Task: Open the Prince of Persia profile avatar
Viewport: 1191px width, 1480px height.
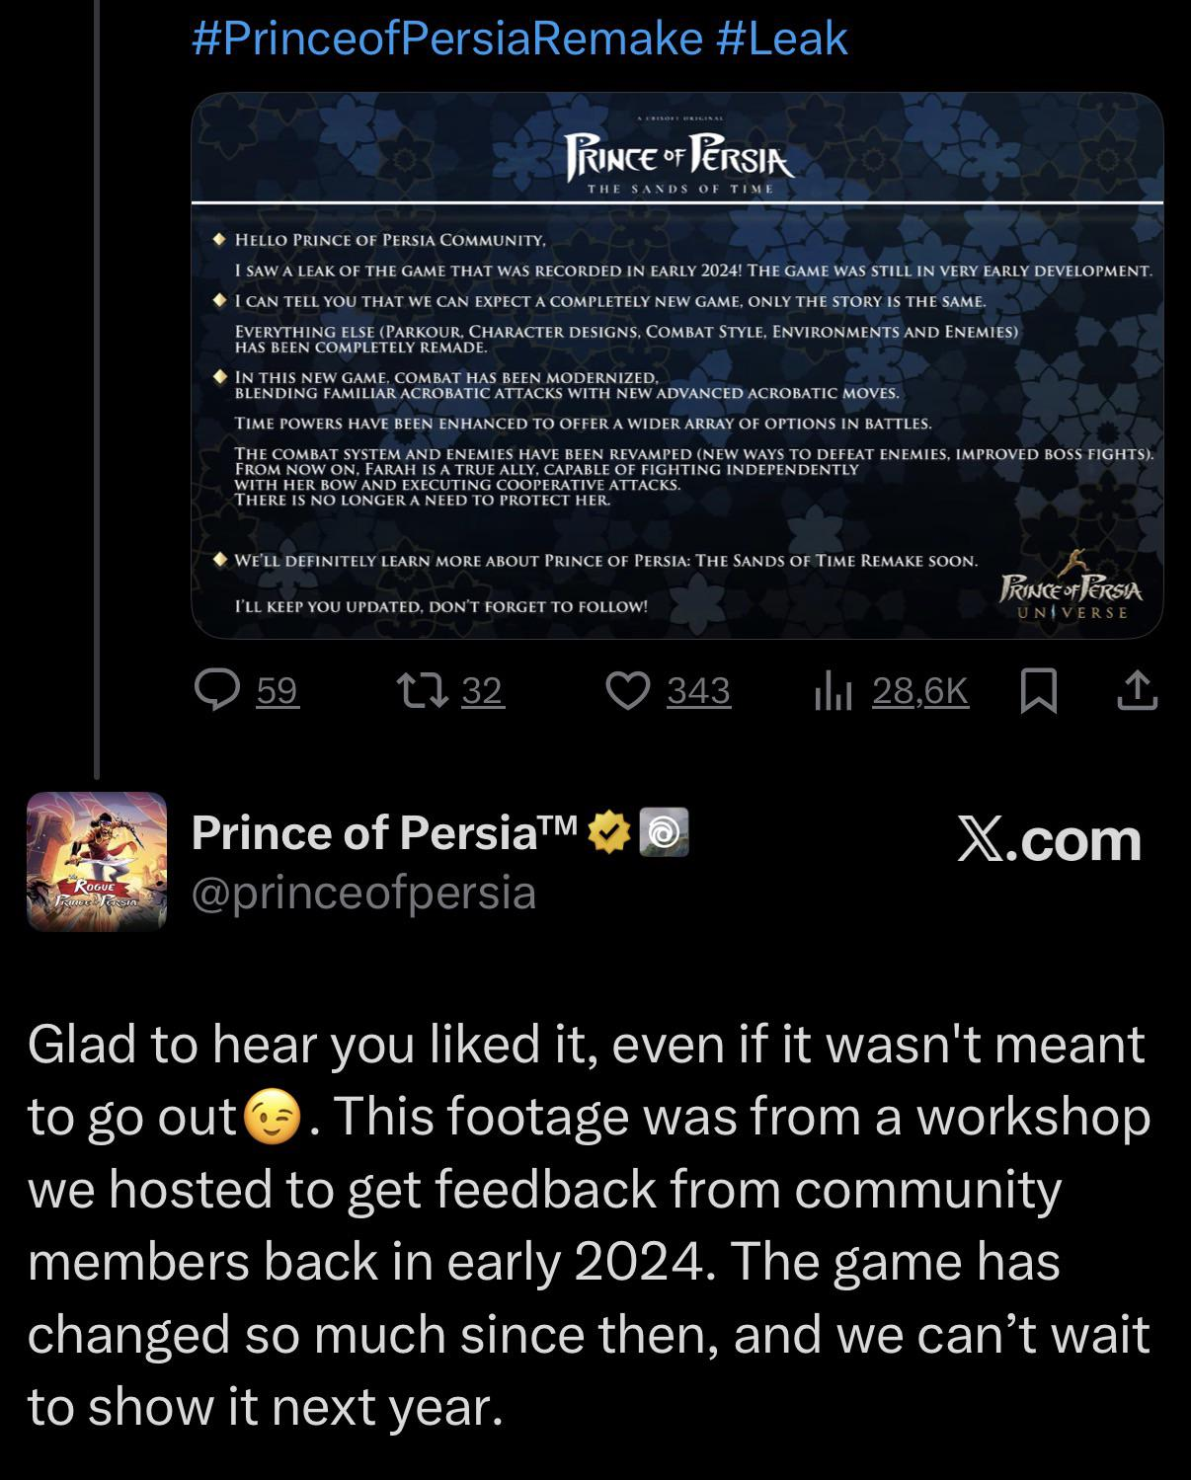Action: pos(97,861)
